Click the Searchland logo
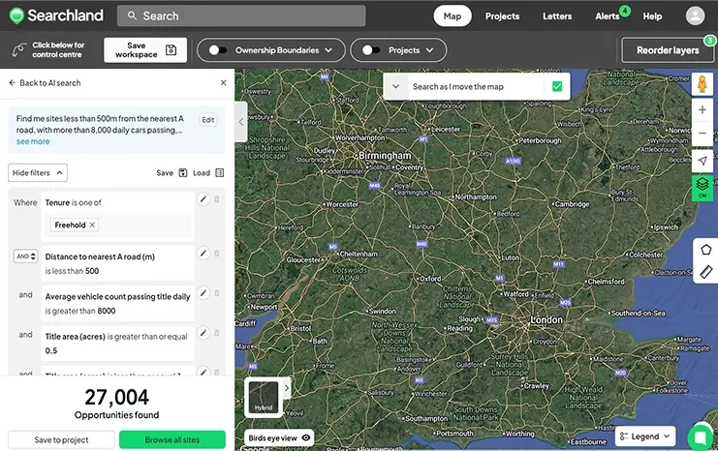 coord(56,15)
